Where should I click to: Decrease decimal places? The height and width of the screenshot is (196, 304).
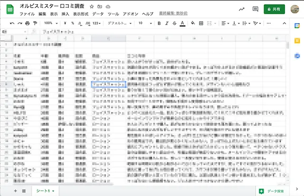80,23
